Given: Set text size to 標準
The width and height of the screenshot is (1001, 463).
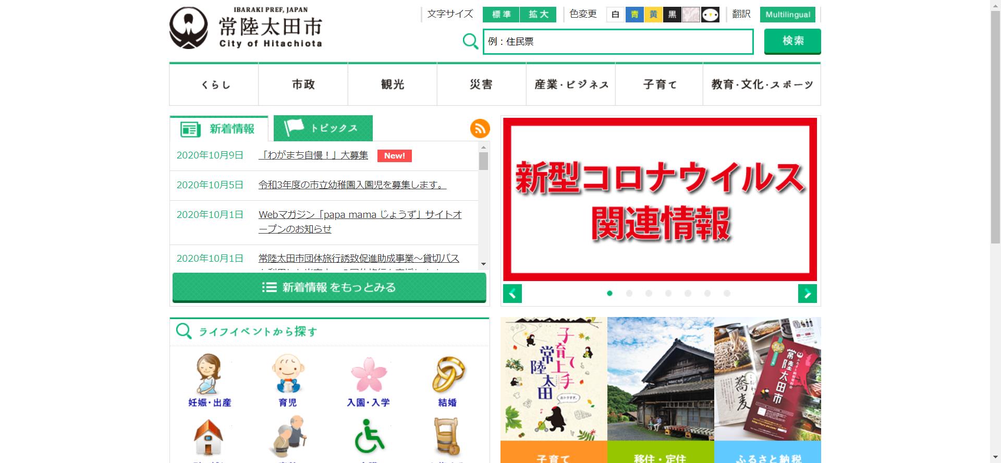Looking at the screenshot, I should point(501,15).
